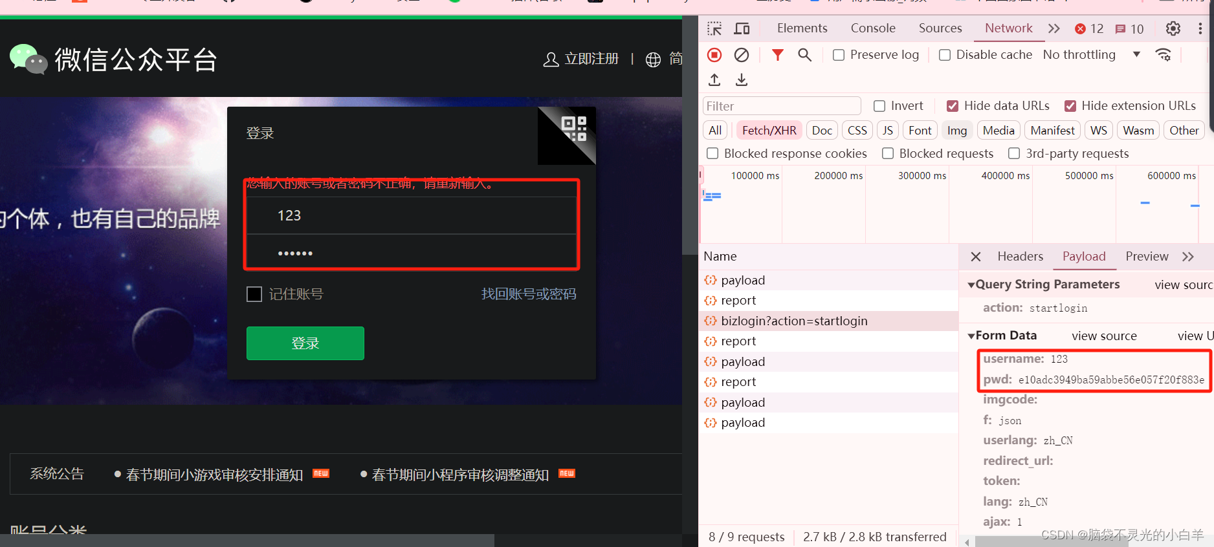Image resolution: width=1214 pixels, height=547 pixels.
Task: Select the bizlogin?action=startlogin request
Action: pyautogui.click(x=828, y=321)
